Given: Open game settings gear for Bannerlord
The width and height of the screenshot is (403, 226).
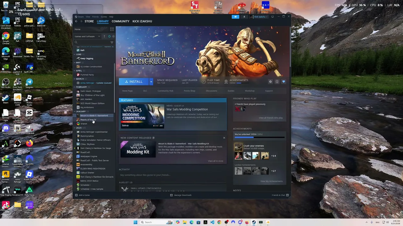Looking at the screenshot, I should coord(270,82).
